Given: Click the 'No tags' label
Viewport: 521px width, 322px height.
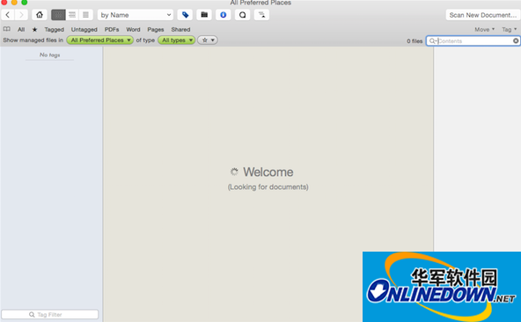Looking at the screenshot, I should point(50,55).
